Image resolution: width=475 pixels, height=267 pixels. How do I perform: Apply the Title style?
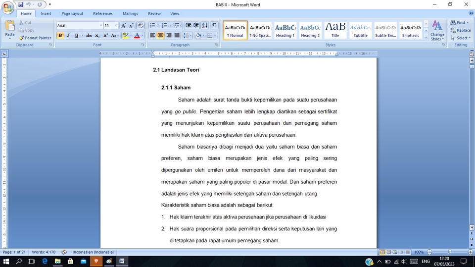click(x=335, y=30)
